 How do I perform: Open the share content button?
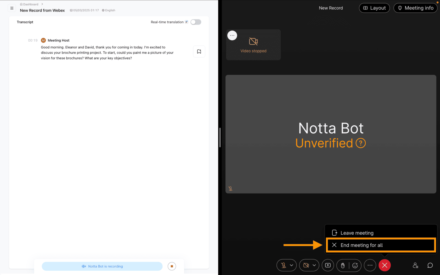pyautogui.click(x=328, y=265)
